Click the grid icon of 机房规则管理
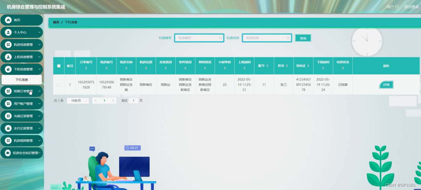 coord(8,141)
